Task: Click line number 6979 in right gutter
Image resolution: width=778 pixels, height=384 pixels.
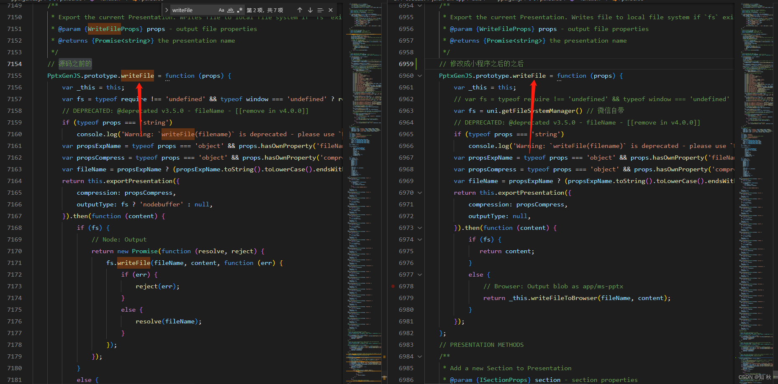Action: pyautogui.click(x=406, y=298)
